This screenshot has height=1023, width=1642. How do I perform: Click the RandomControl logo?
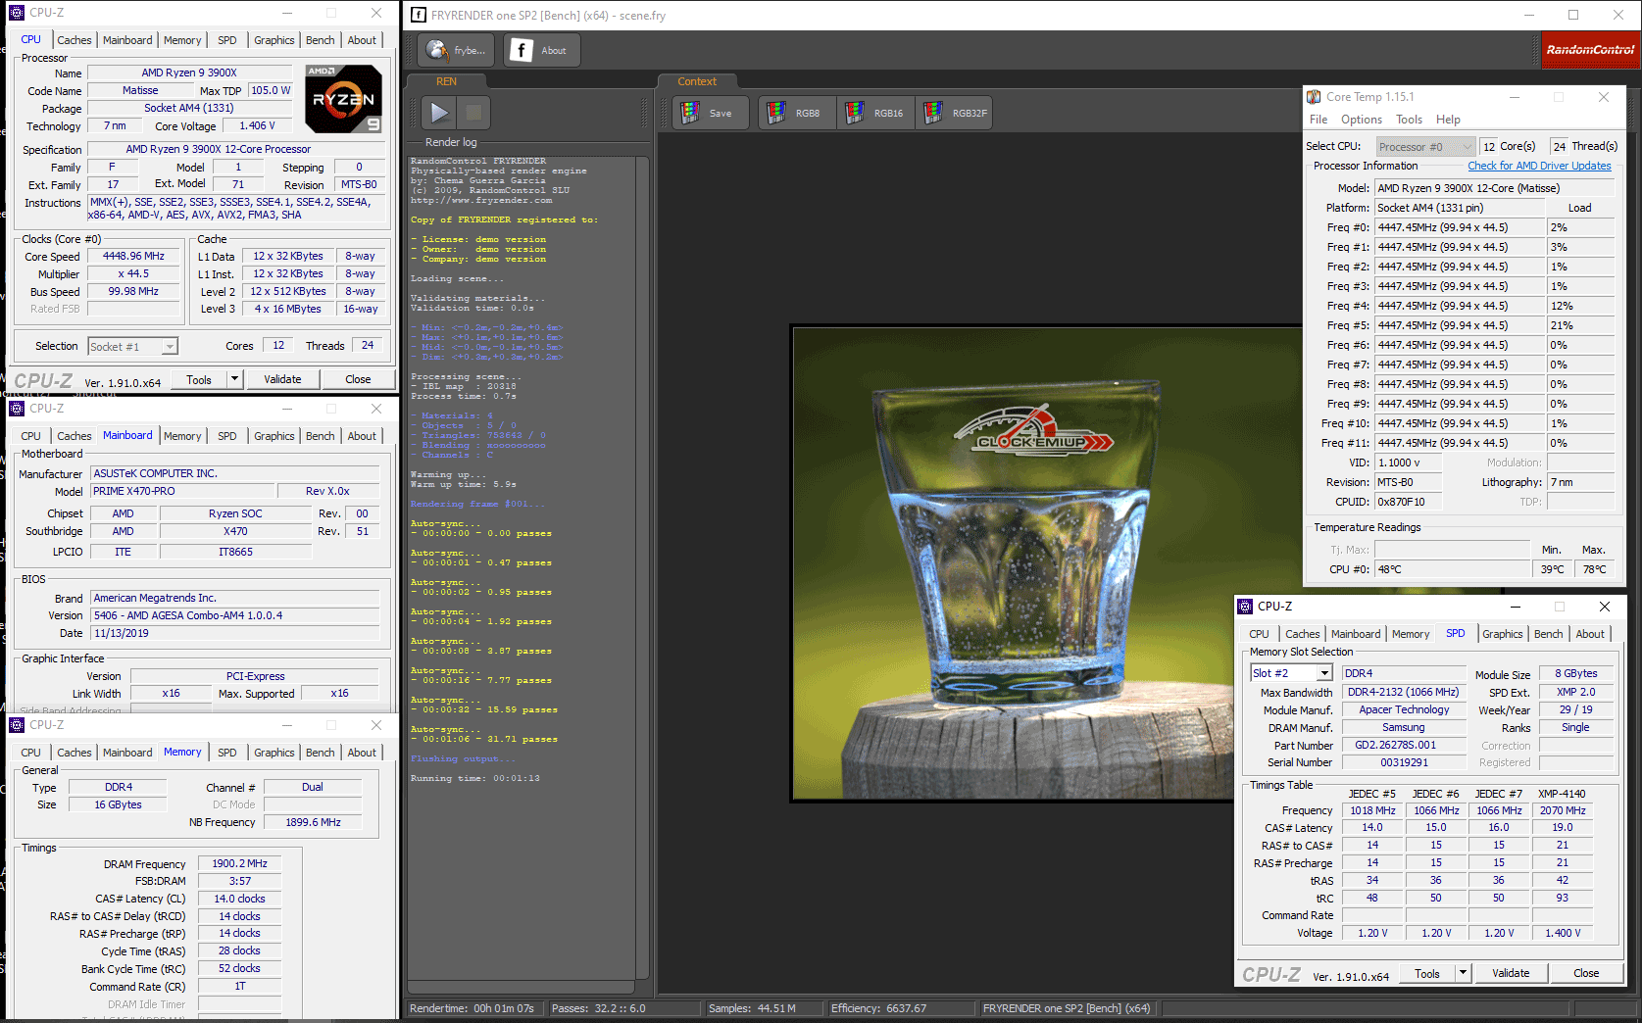[1590, 50]
